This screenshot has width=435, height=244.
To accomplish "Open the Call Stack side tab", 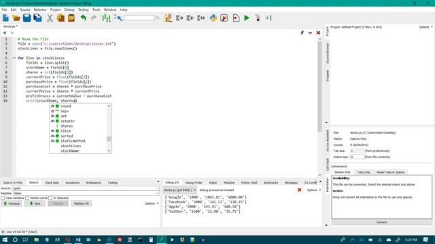I will pos(328,164).
